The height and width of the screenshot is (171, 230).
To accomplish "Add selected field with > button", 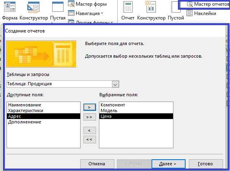I will (90, 107).
